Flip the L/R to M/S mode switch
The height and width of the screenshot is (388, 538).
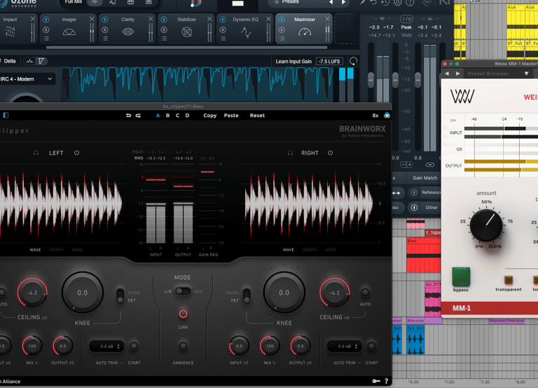(183, 291)
